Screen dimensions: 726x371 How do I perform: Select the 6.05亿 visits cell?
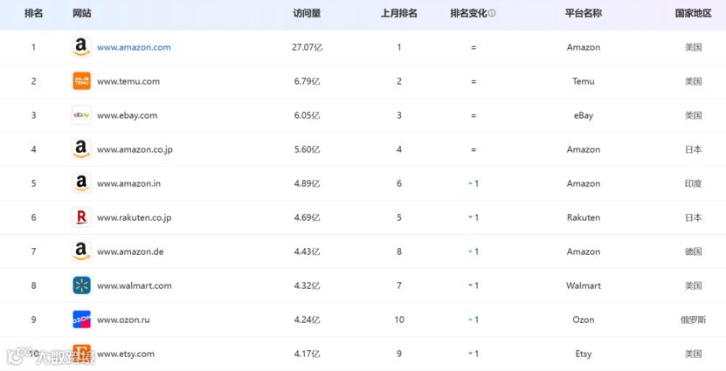click(307, 115)
